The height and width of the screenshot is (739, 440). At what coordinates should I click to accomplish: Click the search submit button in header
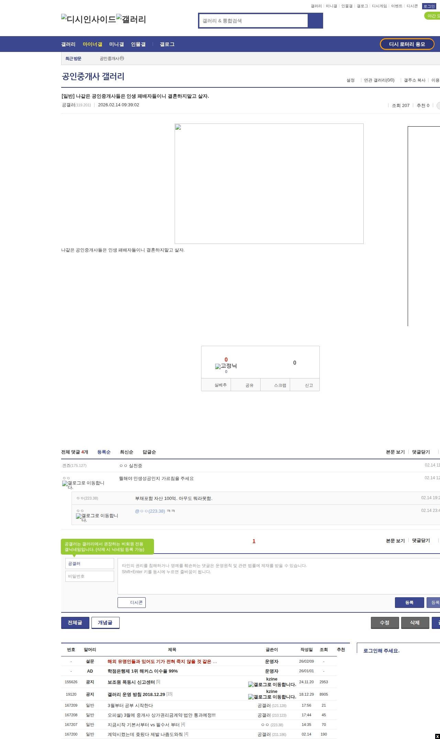(x=315, y=21)
